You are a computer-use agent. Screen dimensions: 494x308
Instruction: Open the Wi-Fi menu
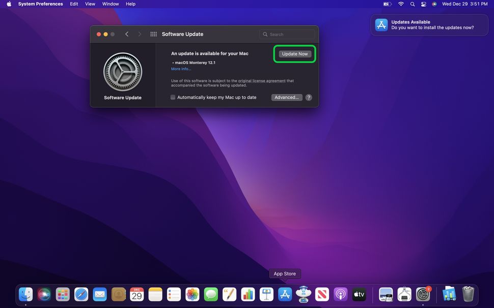[x=400, y=4]
